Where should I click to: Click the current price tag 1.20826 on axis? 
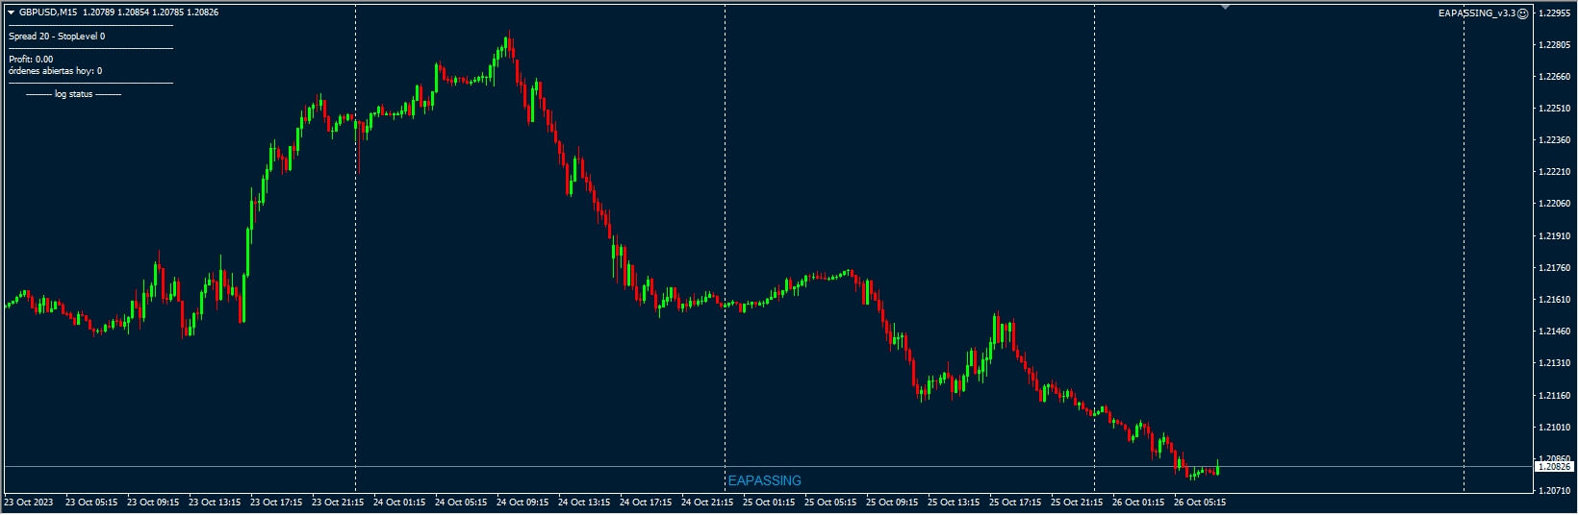point(1554,466)
